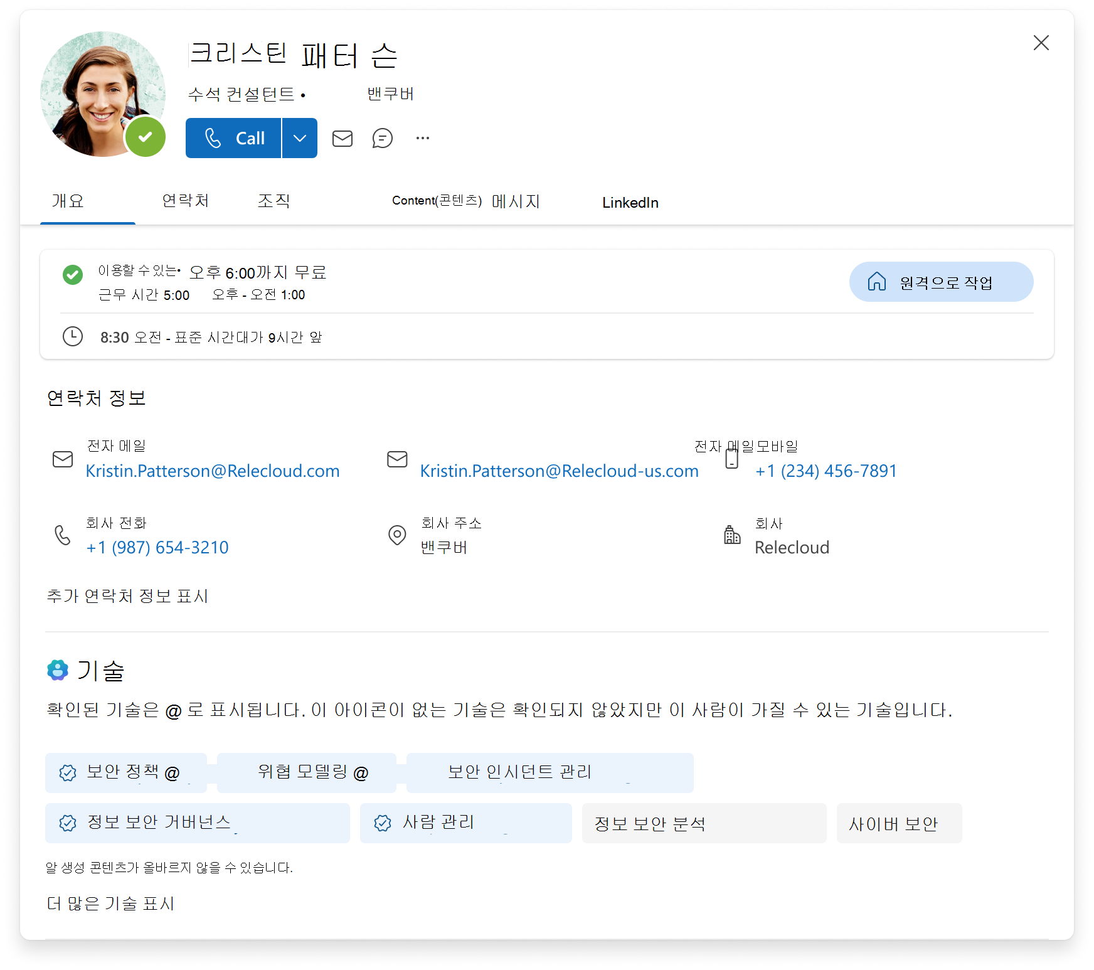The width and height of the screenshot is (1094, 970).
Task: Open the Content(콘텐츠) tab
Action: click(437, 201)
